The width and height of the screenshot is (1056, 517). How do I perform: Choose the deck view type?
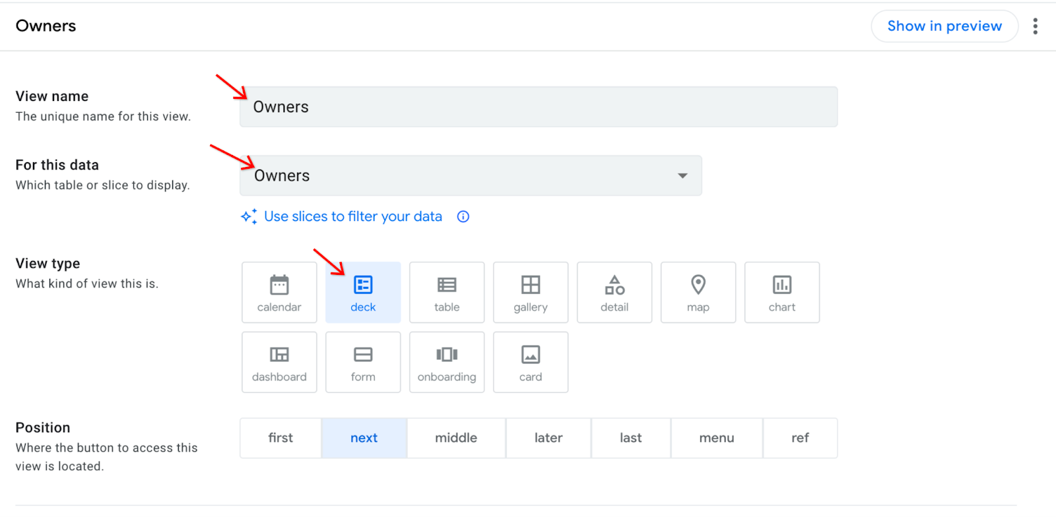click(x=363, y=292)
